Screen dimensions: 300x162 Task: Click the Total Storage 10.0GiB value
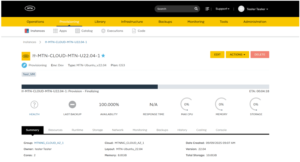(212, 155)
